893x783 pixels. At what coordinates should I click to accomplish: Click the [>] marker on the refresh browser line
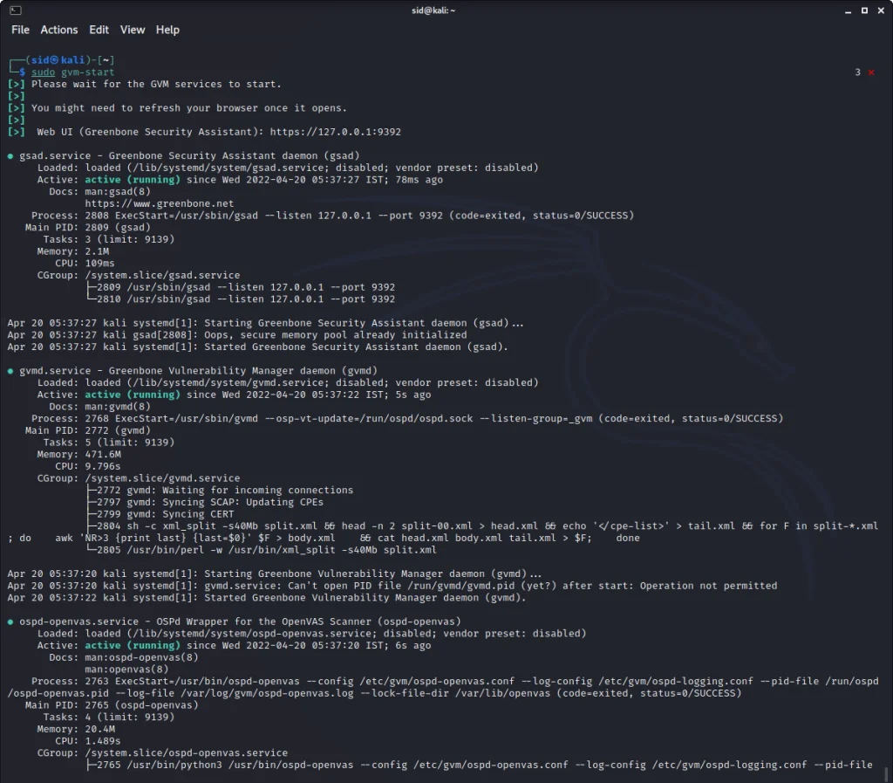(x=15, y=107)
